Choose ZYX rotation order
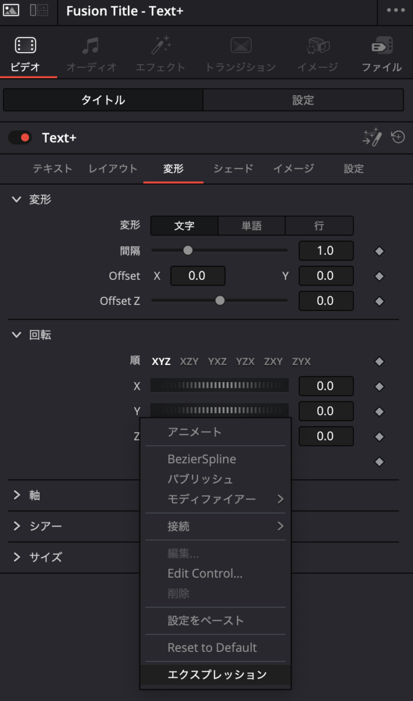 [x=301, y=362]
